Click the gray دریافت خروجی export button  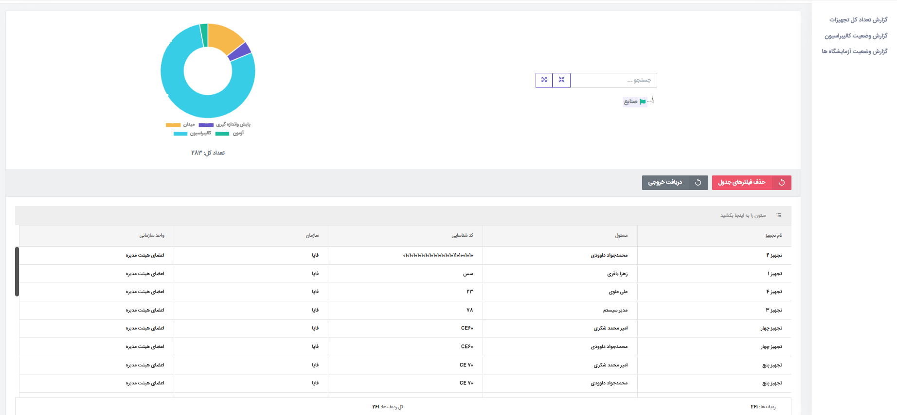(x=675, y=183)
